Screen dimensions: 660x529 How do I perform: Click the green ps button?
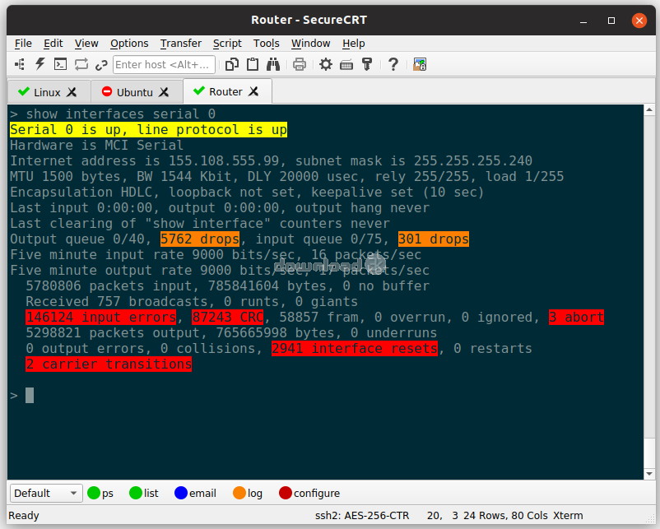(x=100, y=493)
